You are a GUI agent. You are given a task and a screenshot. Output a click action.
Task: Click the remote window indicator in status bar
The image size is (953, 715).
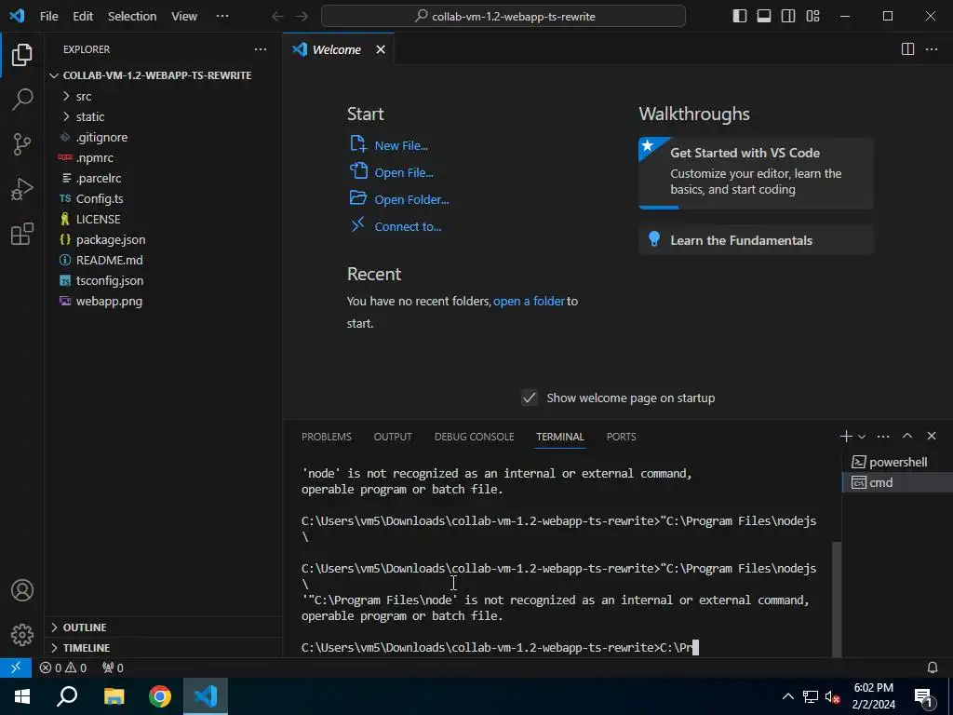(16, 668)
